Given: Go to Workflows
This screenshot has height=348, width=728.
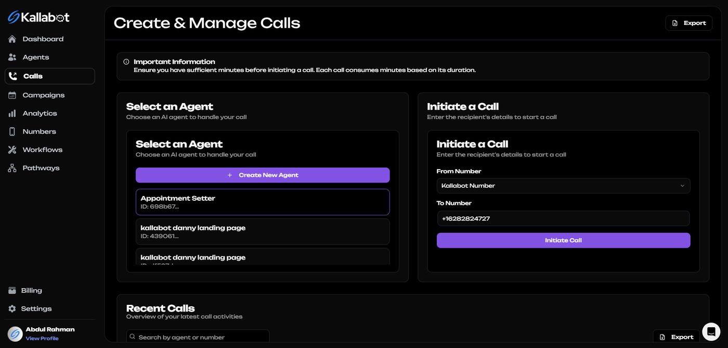Looking at the screenshot, I should [42, 150].
